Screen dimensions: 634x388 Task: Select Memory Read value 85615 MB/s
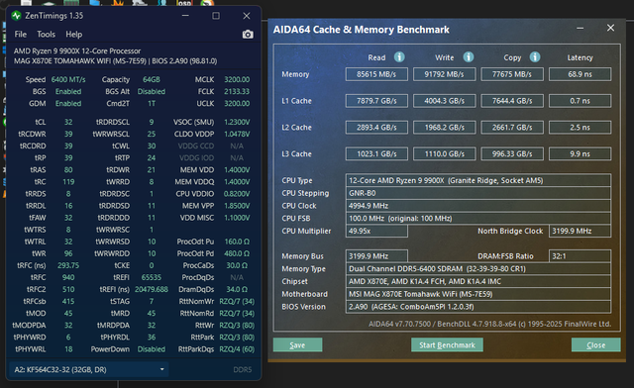[x=376, y=74]
